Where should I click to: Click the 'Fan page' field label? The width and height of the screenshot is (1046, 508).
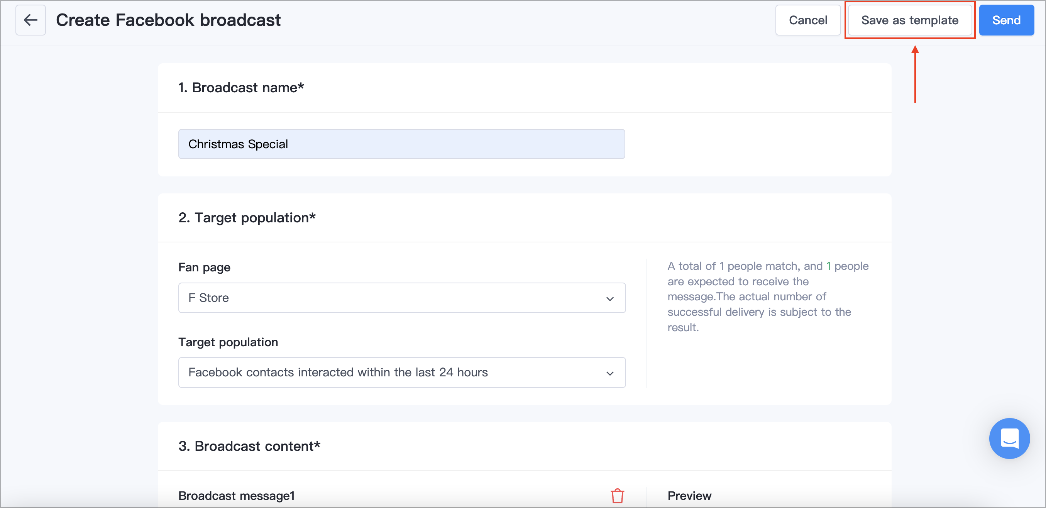(204, 267)
